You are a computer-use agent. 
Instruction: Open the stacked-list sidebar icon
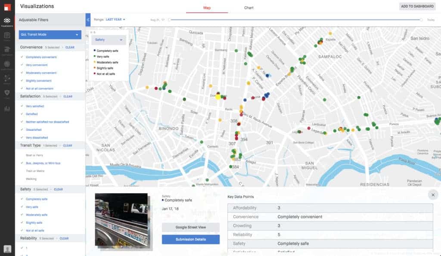point(7,49)
